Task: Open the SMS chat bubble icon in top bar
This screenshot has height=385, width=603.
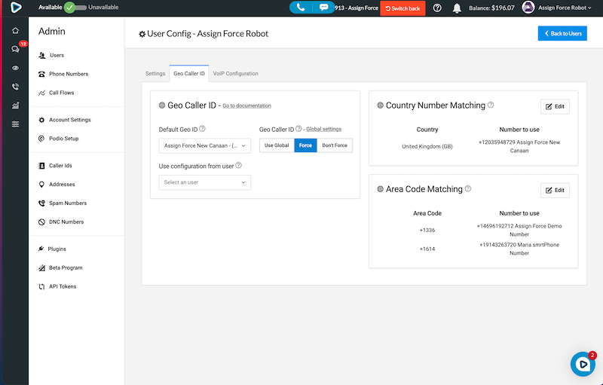Action: click(x=323, y=8)
